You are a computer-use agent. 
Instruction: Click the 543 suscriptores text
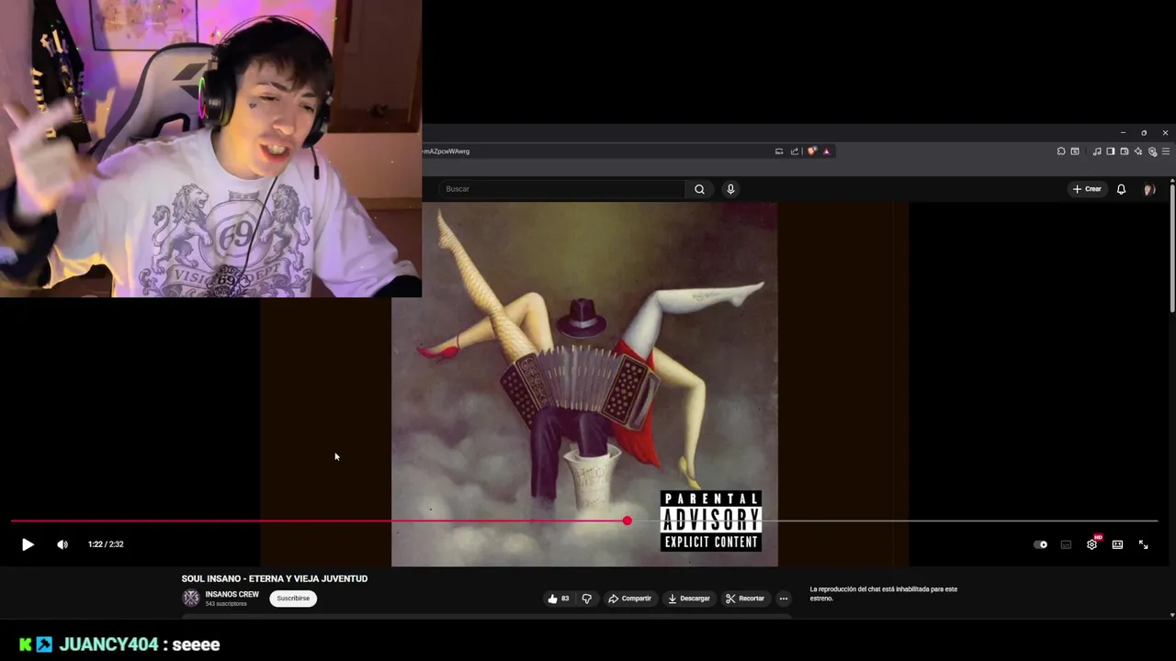click(x=226, y=604)
